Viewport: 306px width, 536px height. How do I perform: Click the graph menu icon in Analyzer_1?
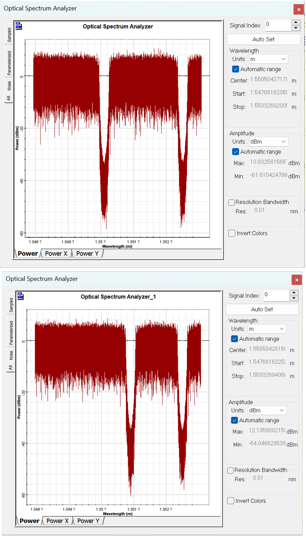[x=20, y=296]
